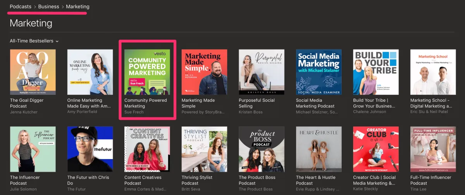
Task: Open Thriving Stylist Podcast artwork
Action: pos(205,149)
